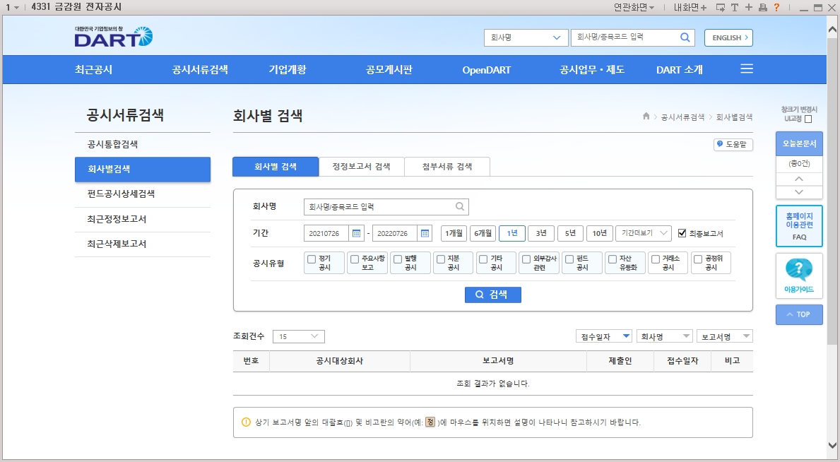Open the 최근공시 menu

(93, 70)
